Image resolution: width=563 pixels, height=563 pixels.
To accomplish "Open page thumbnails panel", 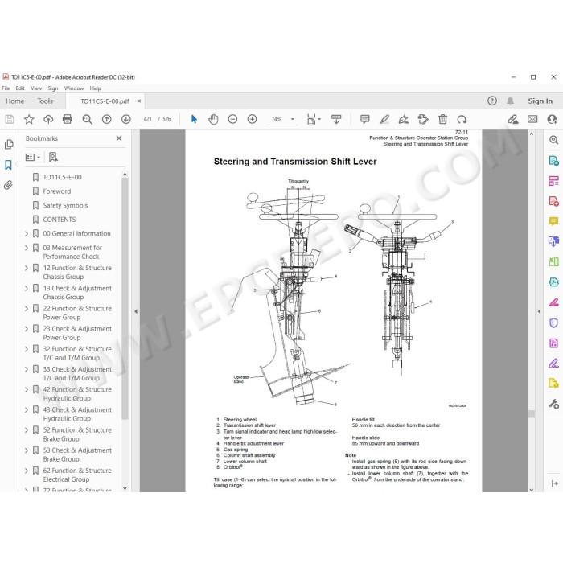I will 9,144.
